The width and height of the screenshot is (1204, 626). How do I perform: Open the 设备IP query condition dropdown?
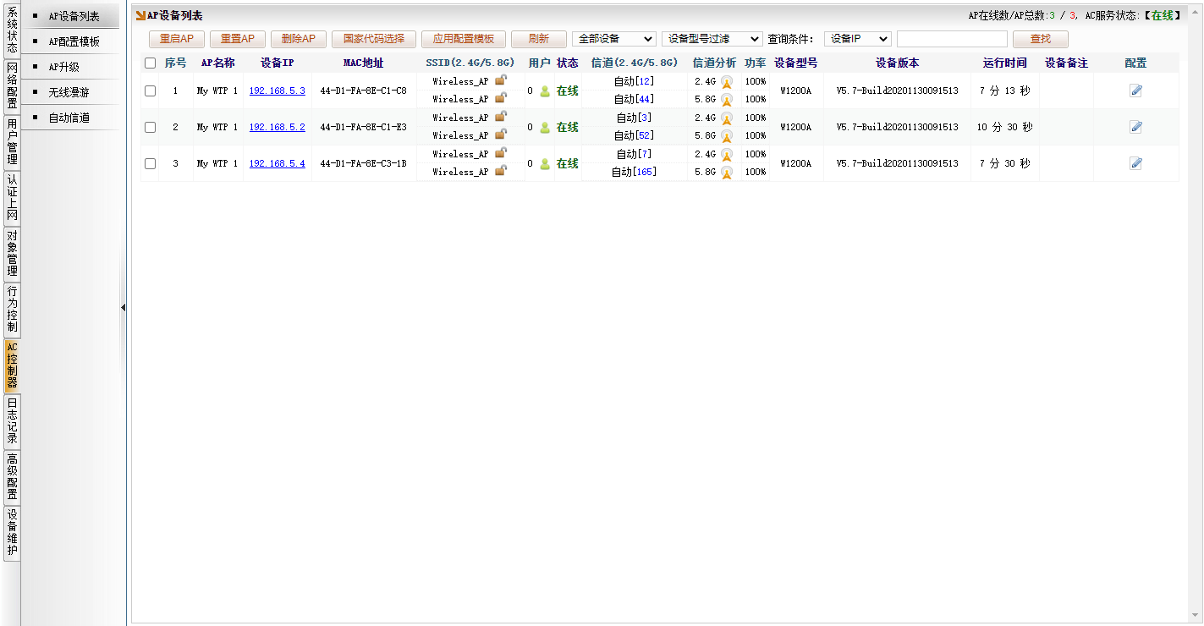pos(858,39)
